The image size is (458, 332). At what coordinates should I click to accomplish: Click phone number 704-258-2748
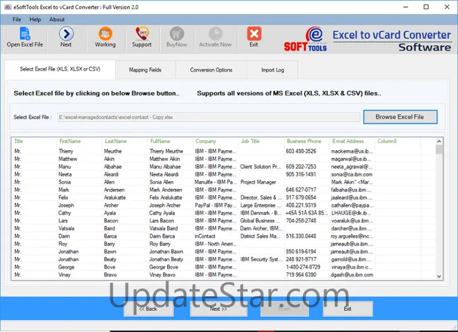(x=301, y=221)
